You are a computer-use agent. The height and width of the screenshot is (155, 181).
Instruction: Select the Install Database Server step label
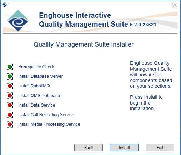tap(40, 76)
